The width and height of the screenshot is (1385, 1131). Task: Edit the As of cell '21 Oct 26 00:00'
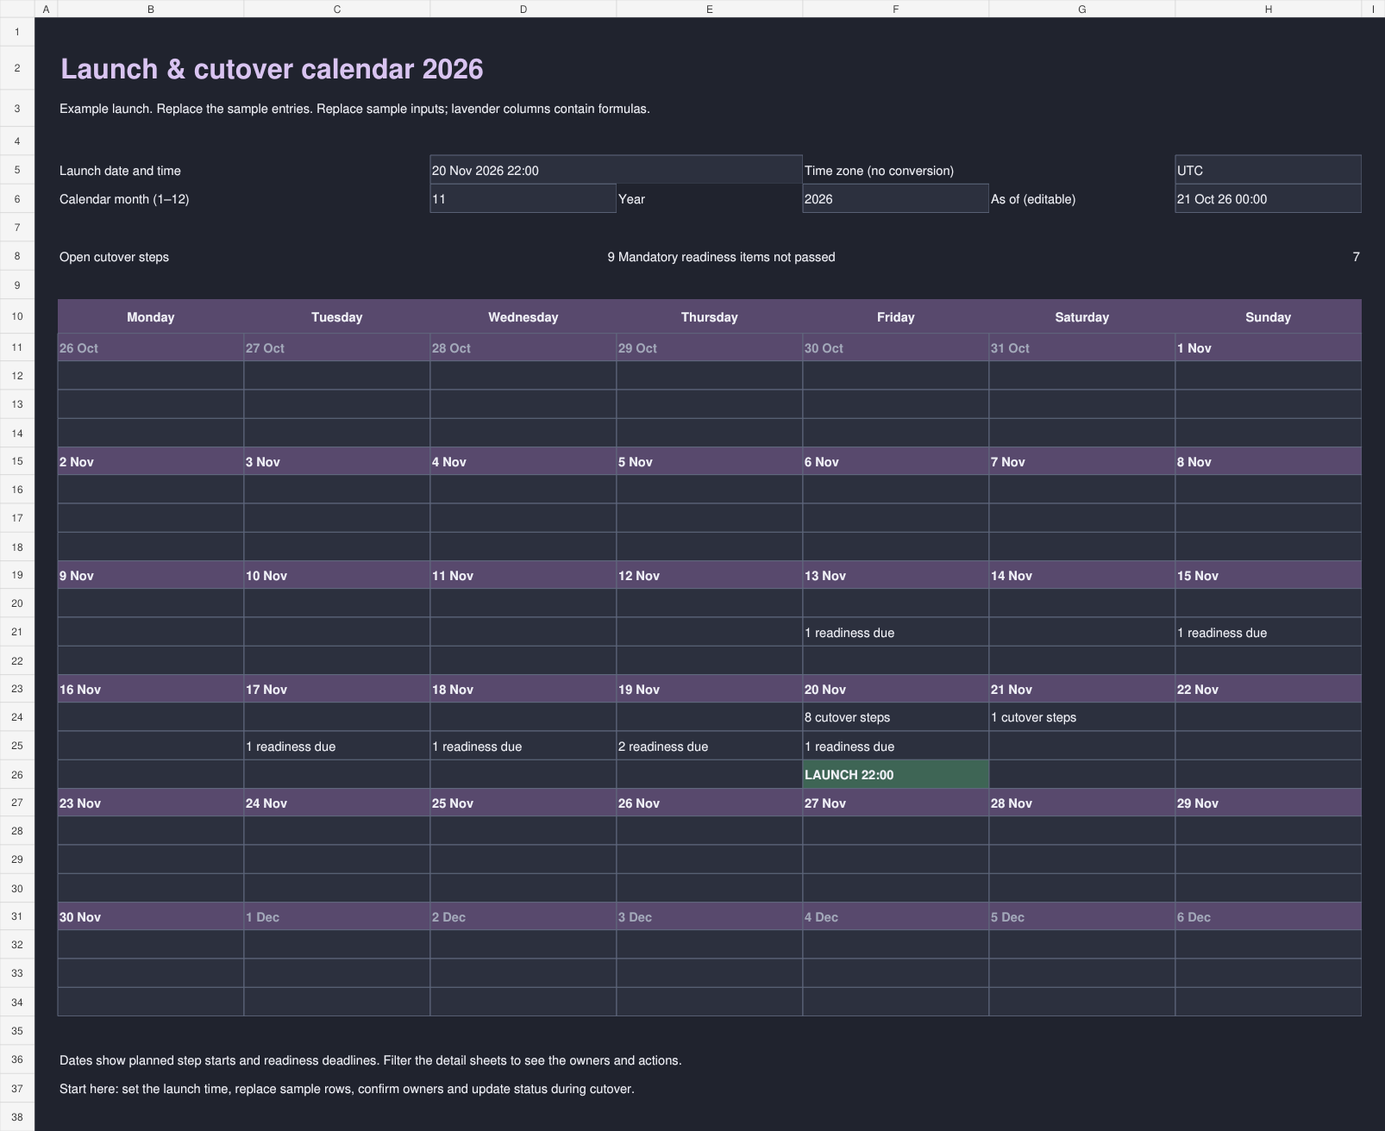(1268, 198)
